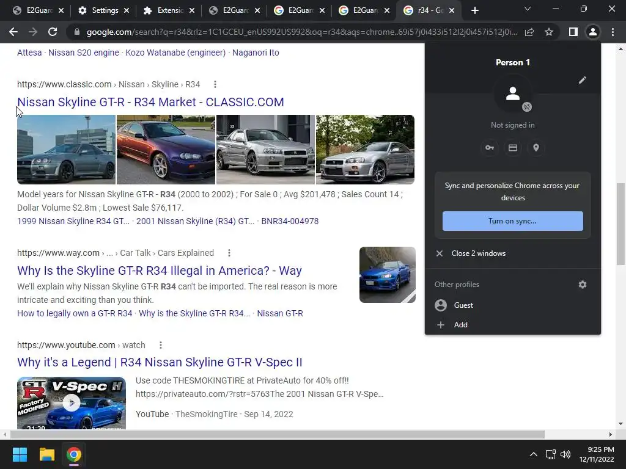
Task: Edit the Person 1 profile with pencil
Action: (x=583, y=80)
